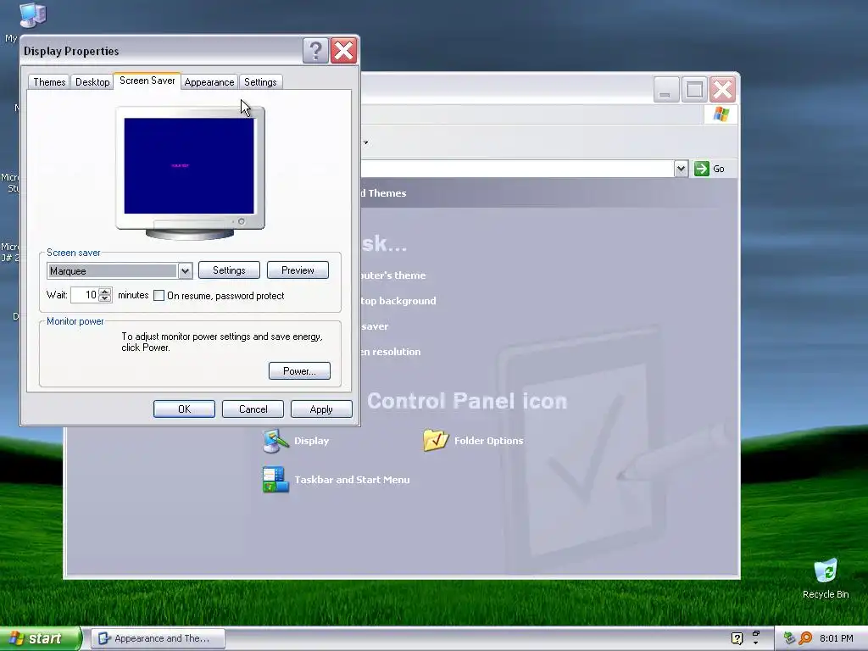868x651 pixels.
Task: Open the My Computer desktop icon
Action: click(32, 14)
